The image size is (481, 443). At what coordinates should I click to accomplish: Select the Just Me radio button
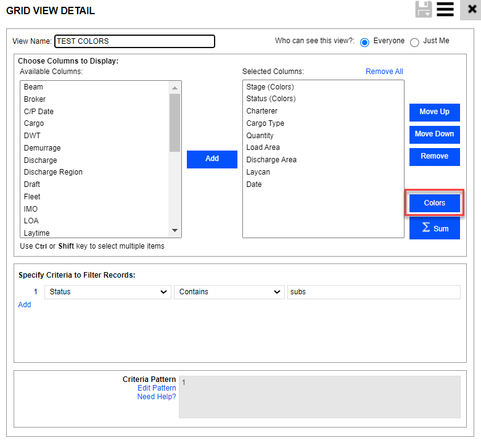tap(414, 42)
